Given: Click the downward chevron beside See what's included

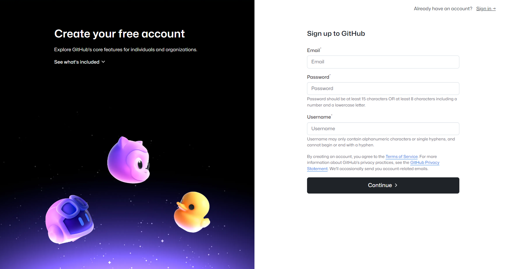Looking at the screenshot, I should (103, 62).
